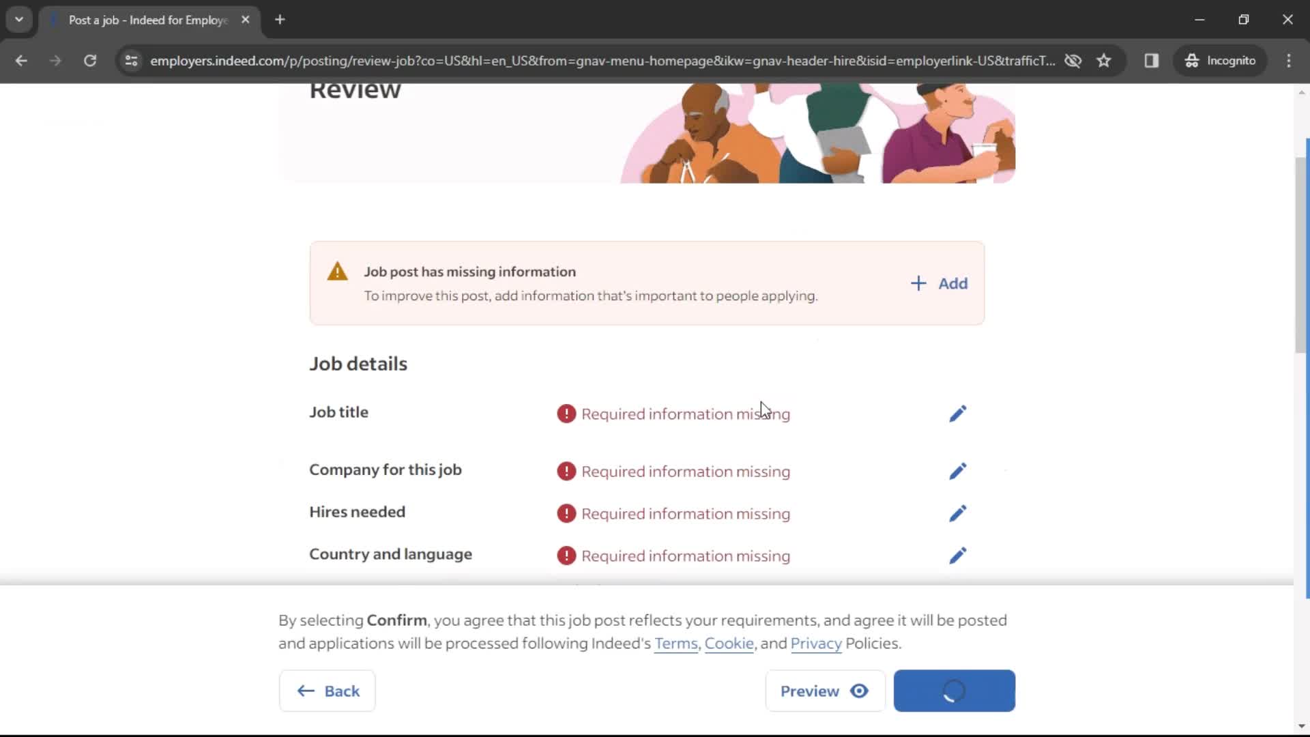Image resolution: width=1310 pixels, height=737 pixels.
Task: Select the Cookie link in footer
Action: [729, 644]
